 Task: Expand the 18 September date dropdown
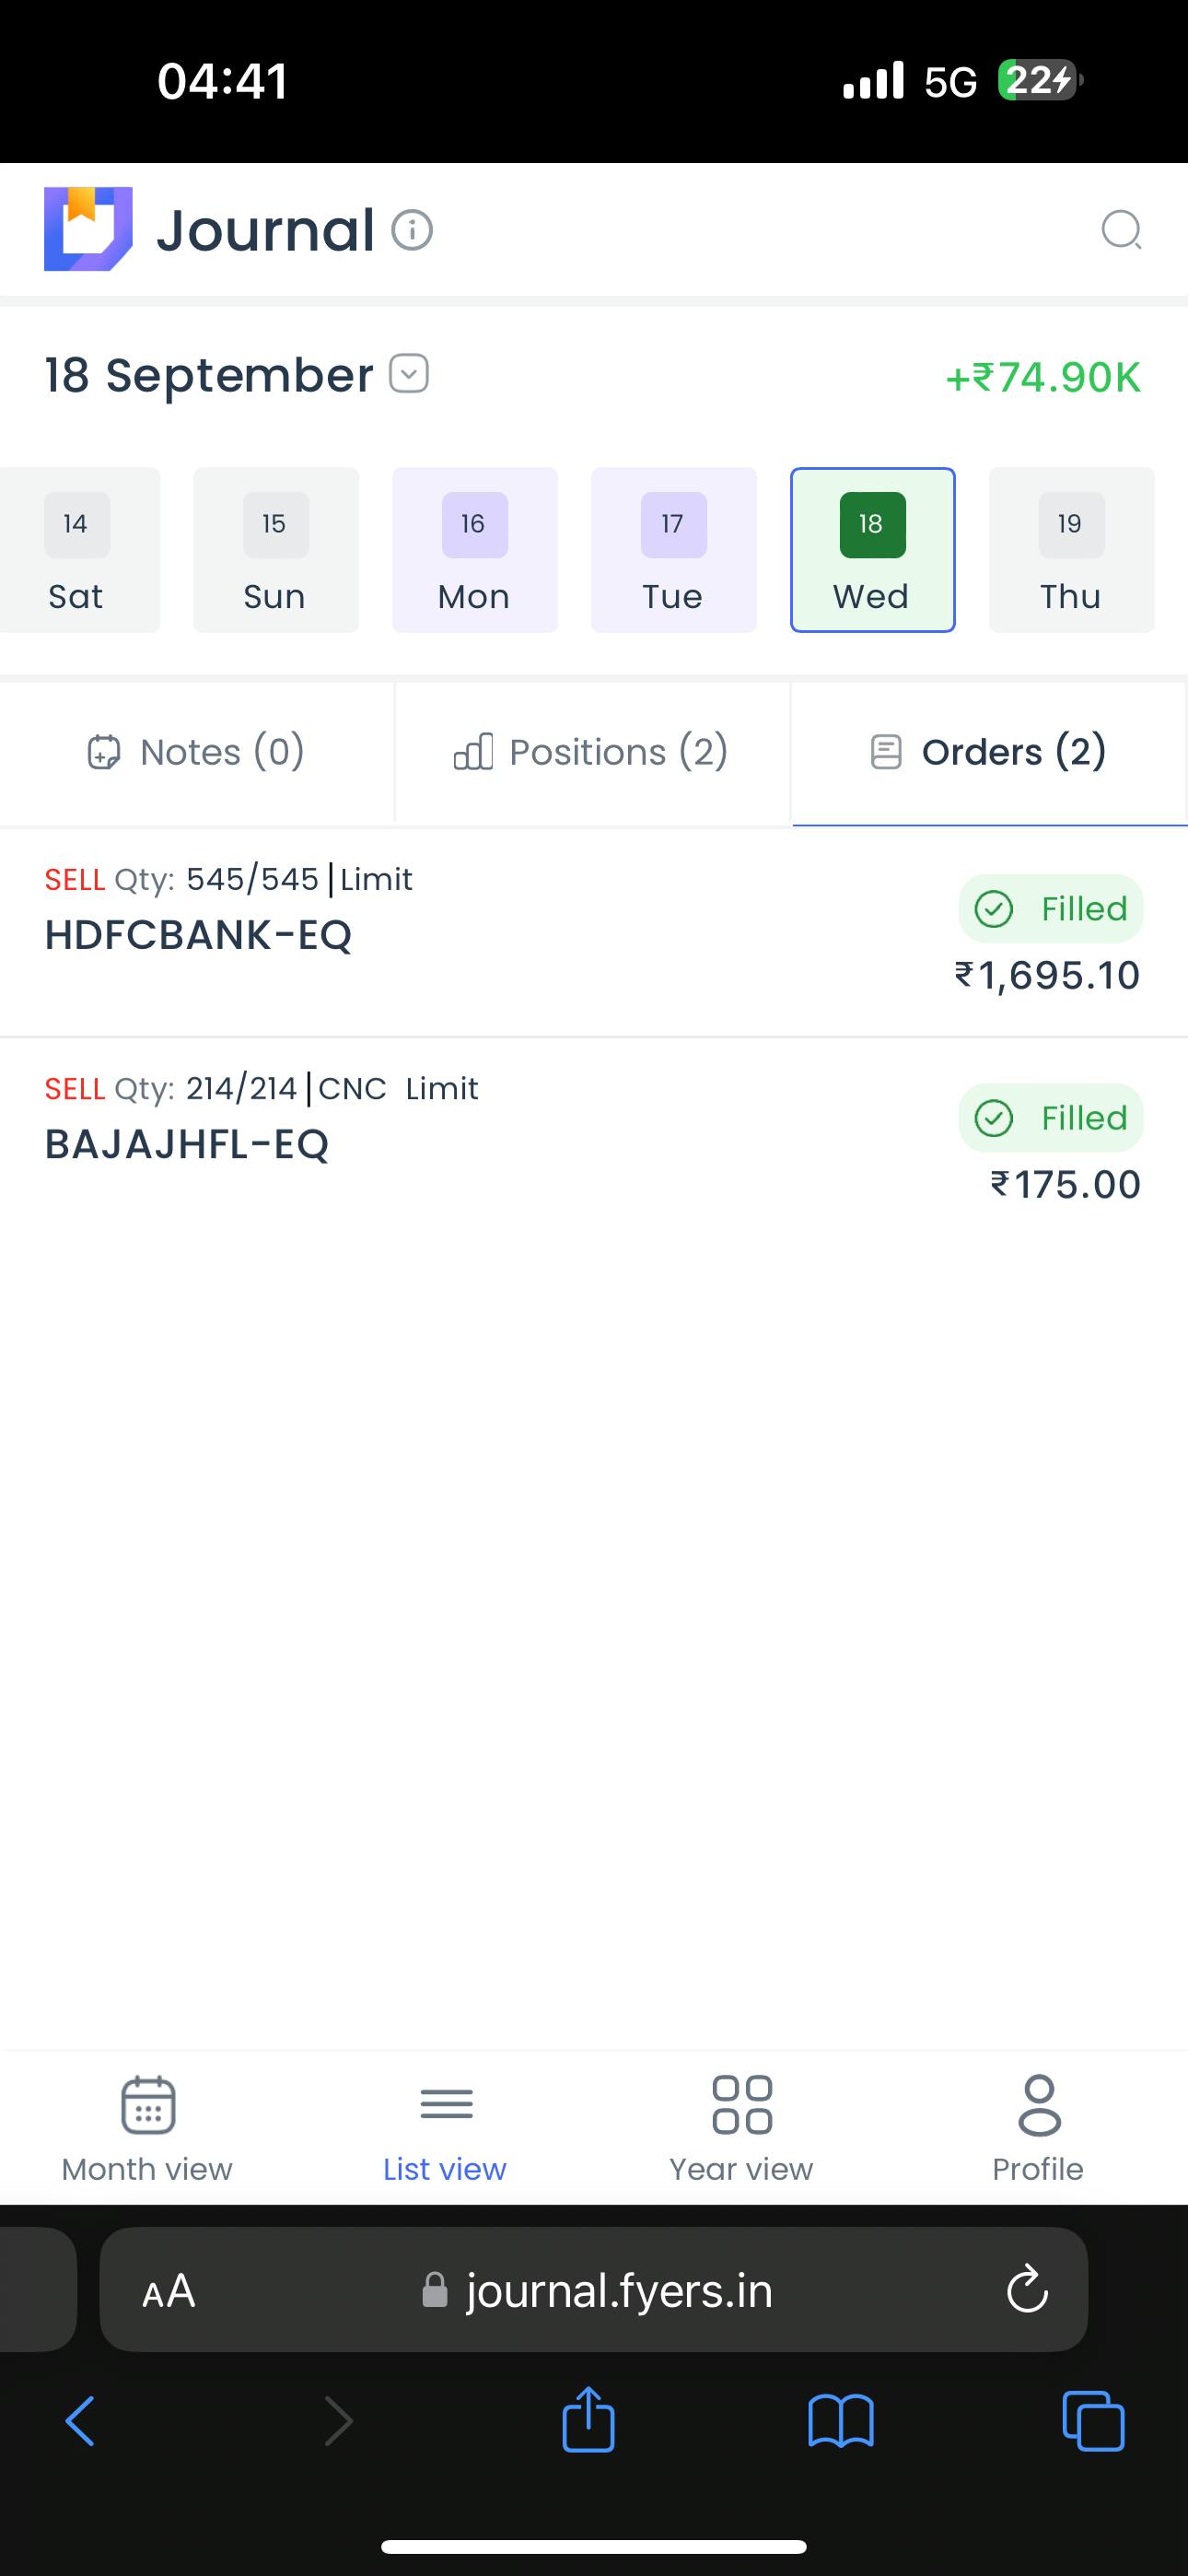click(x=409, y=374)
